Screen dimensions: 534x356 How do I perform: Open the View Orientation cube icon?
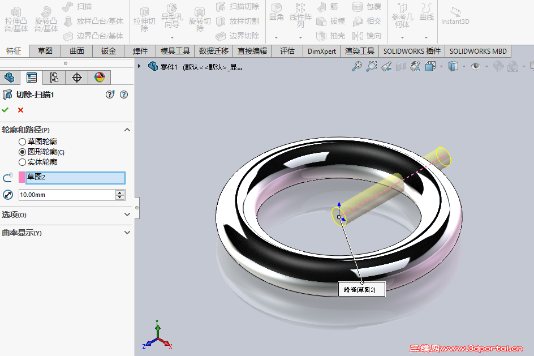coord(430,66)
